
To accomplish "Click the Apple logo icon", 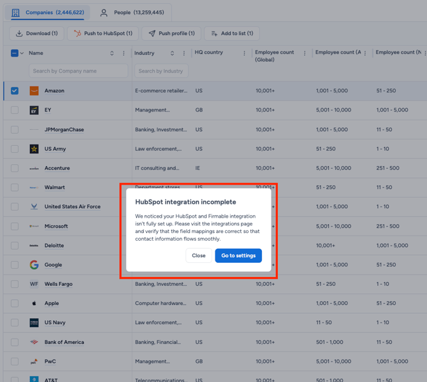I will (34, 303).
